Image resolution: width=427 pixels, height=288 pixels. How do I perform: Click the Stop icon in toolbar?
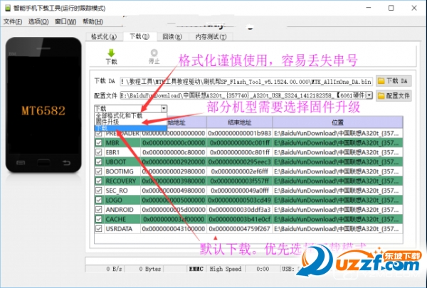[154, 53]
